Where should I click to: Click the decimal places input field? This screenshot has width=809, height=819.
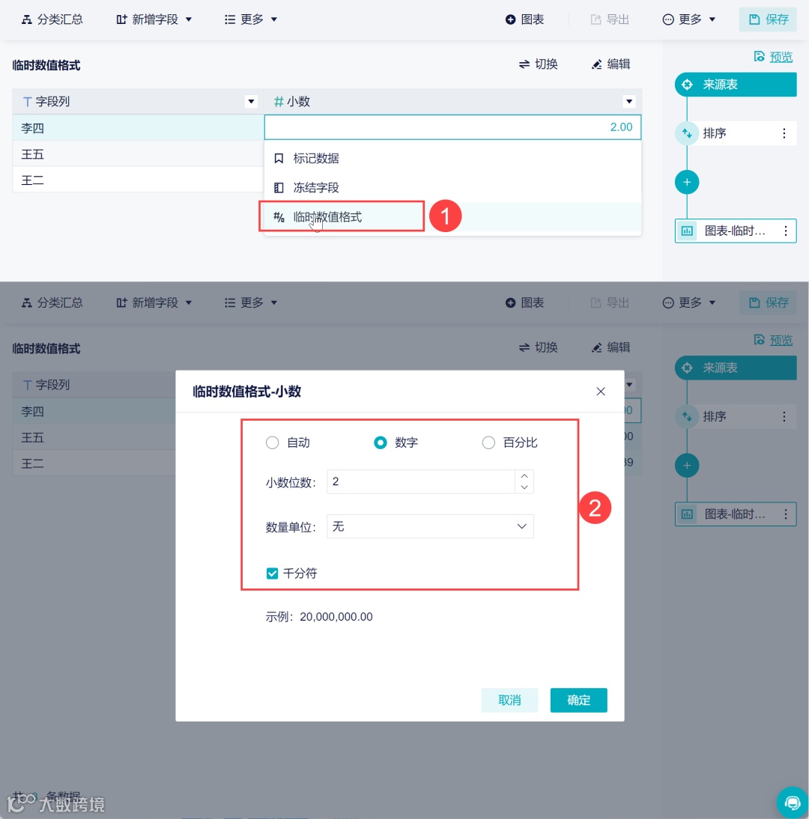tap(419, 481)
